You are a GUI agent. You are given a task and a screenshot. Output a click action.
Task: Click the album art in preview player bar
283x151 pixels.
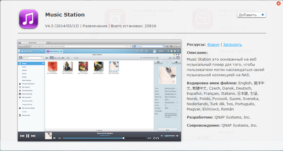[x=48, y=136]
